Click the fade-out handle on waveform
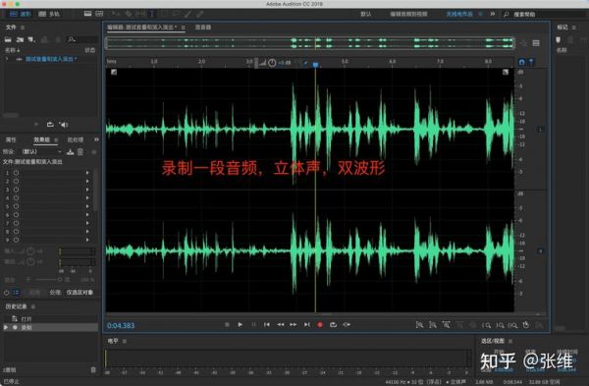 coord(506,72)
